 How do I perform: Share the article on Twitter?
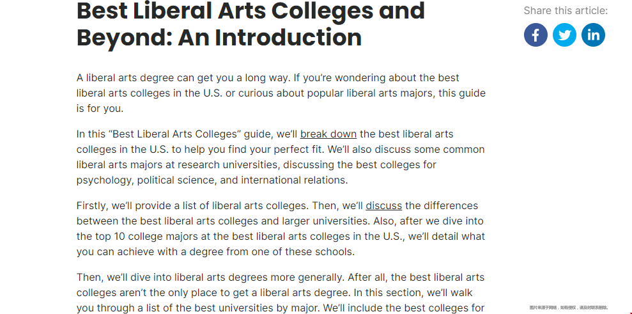[564, 35]
